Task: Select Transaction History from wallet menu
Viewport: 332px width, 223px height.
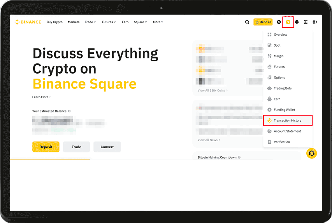Action: point(287,121)
